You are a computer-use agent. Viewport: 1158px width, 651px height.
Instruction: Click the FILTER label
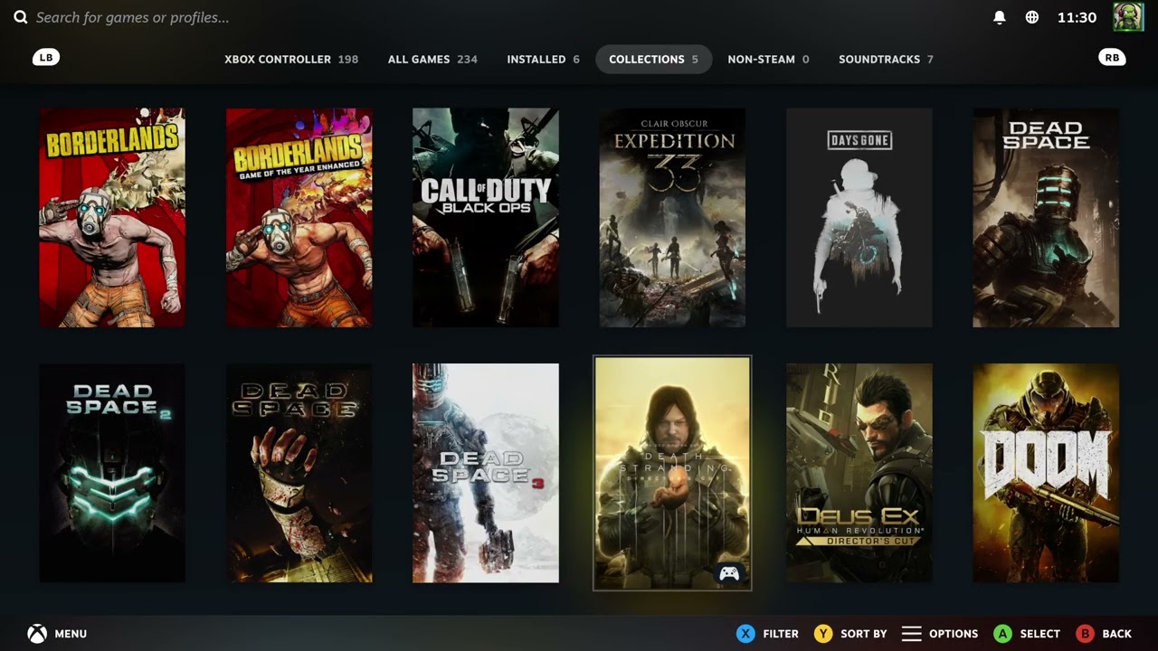(781, 634)
